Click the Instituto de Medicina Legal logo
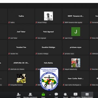 pos(49,79)
